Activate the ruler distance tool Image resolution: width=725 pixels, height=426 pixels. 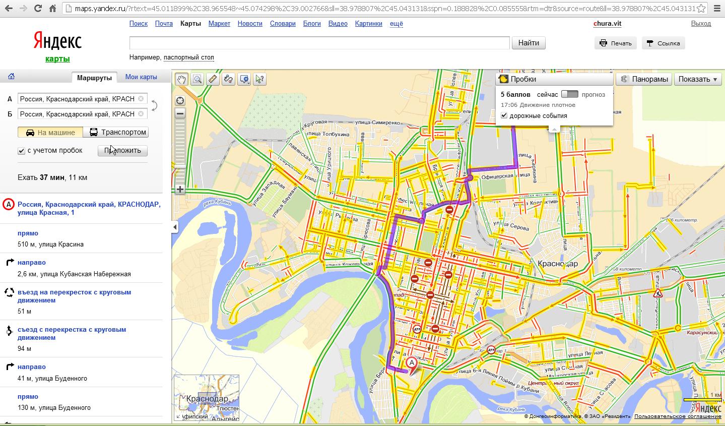(213, 79)
